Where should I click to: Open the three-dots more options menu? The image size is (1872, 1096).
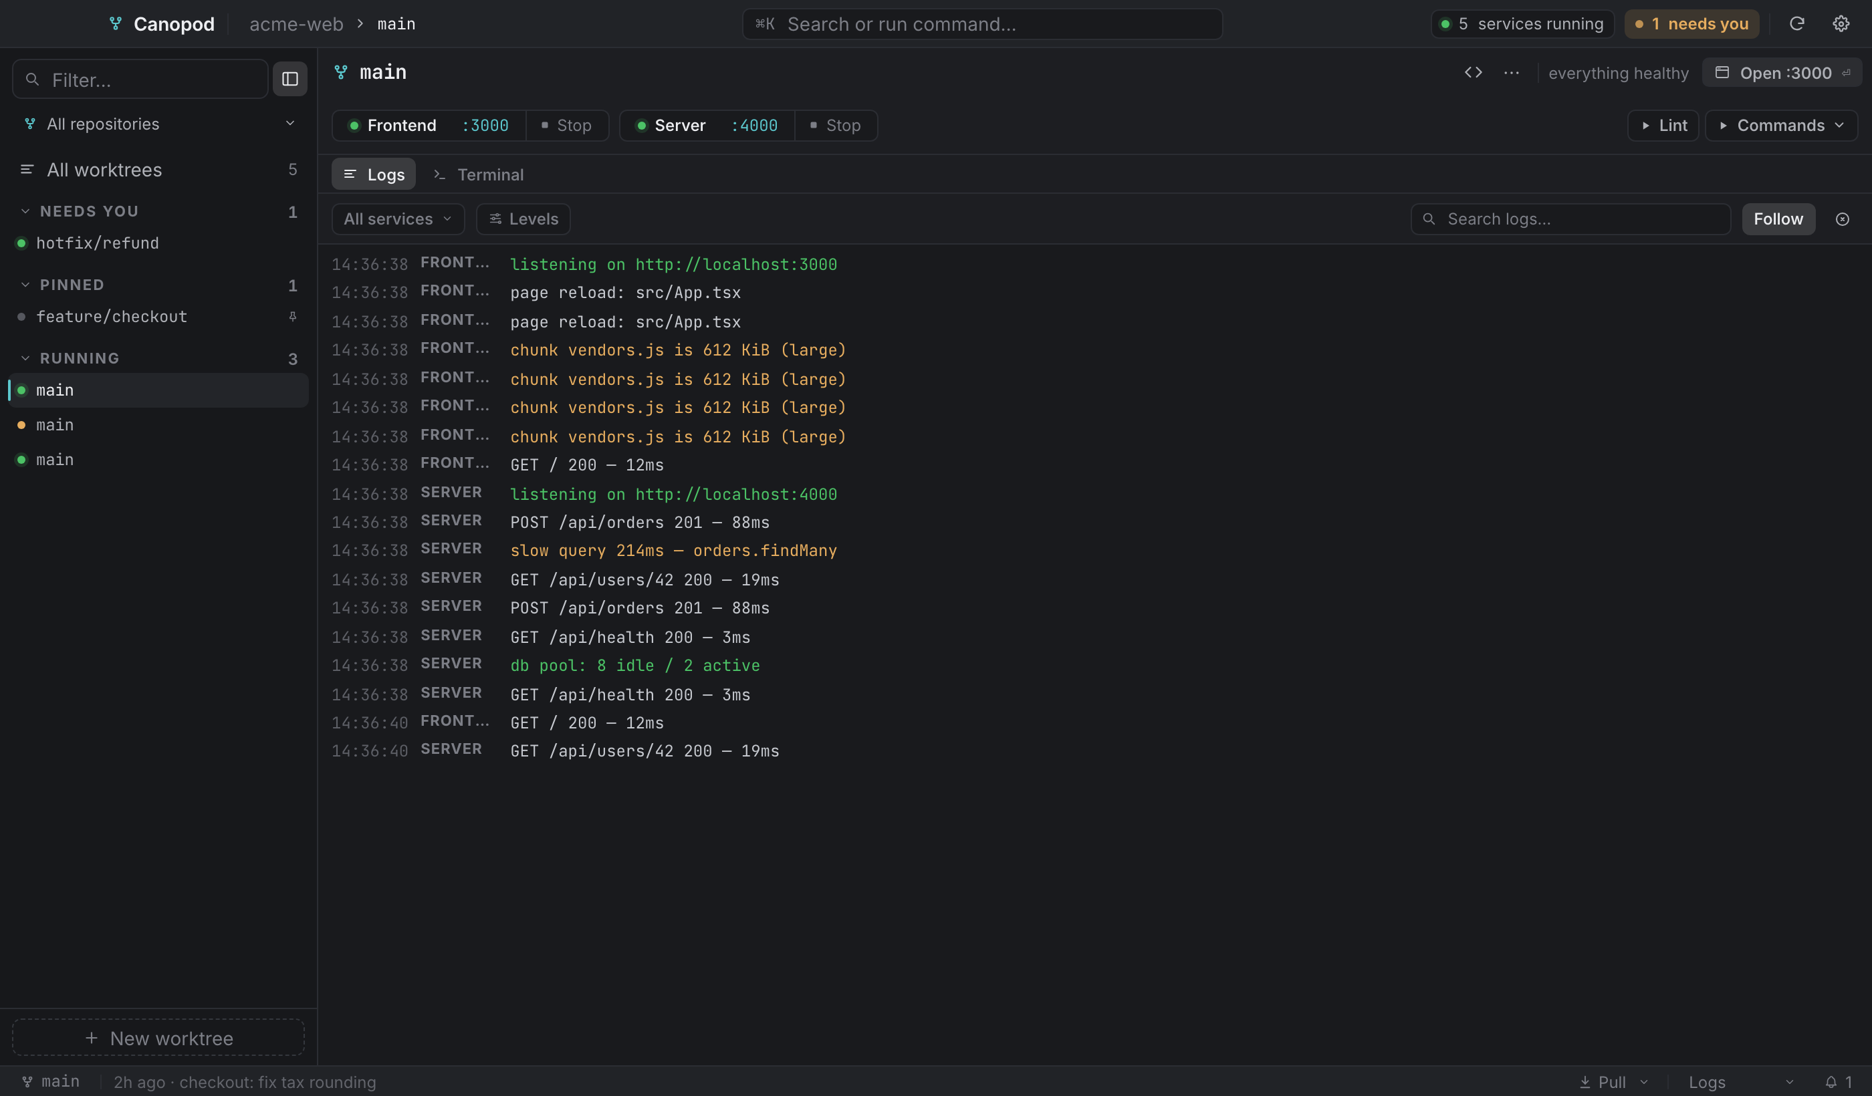point(1511,73)
